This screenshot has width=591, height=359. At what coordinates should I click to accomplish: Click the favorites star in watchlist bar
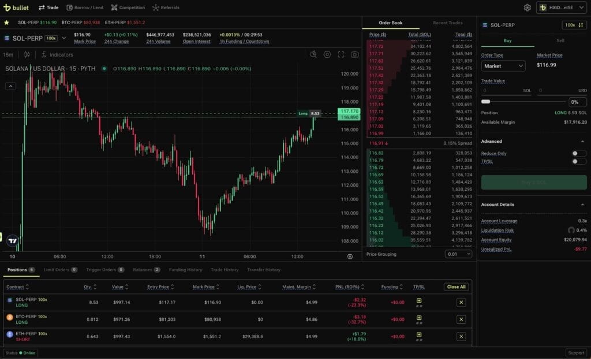click(x=6, y=22)
